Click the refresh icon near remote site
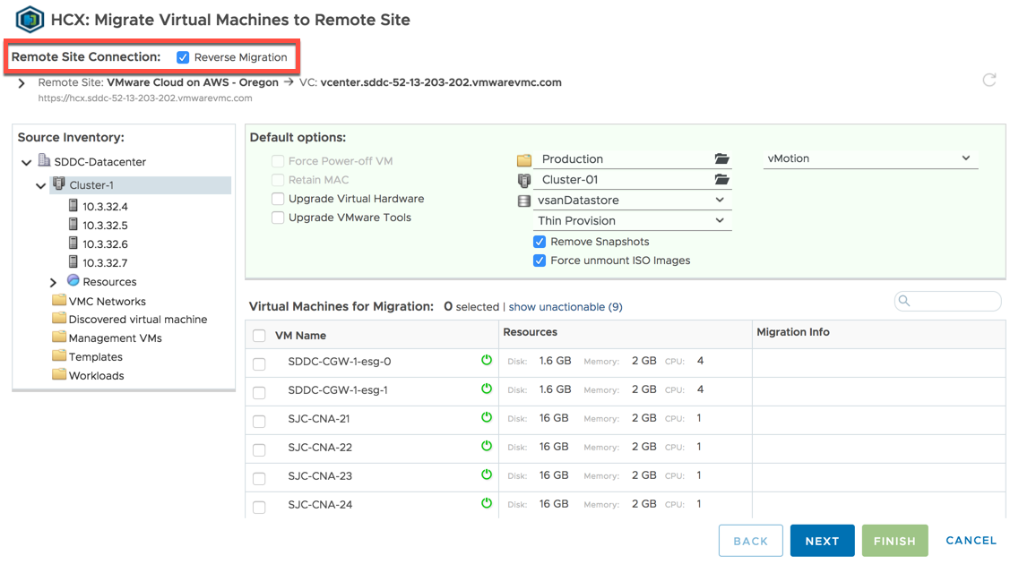1019x564 pixels. 989,80
